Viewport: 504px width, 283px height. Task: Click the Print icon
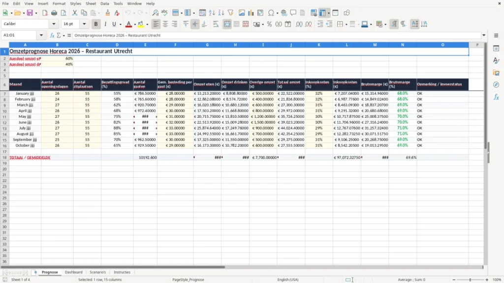click(54, 13)
